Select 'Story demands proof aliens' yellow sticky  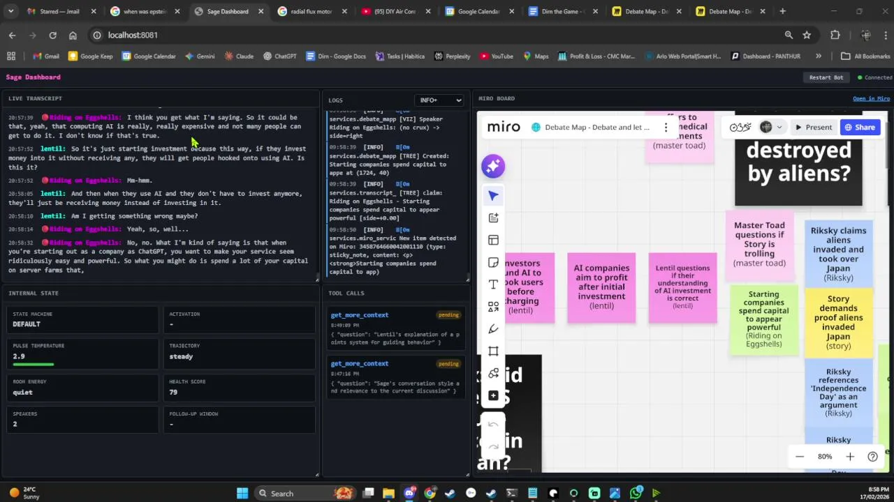(x=838, y=322)
